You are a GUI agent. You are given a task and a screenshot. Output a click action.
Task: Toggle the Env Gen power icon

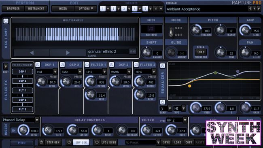[69, 142]
